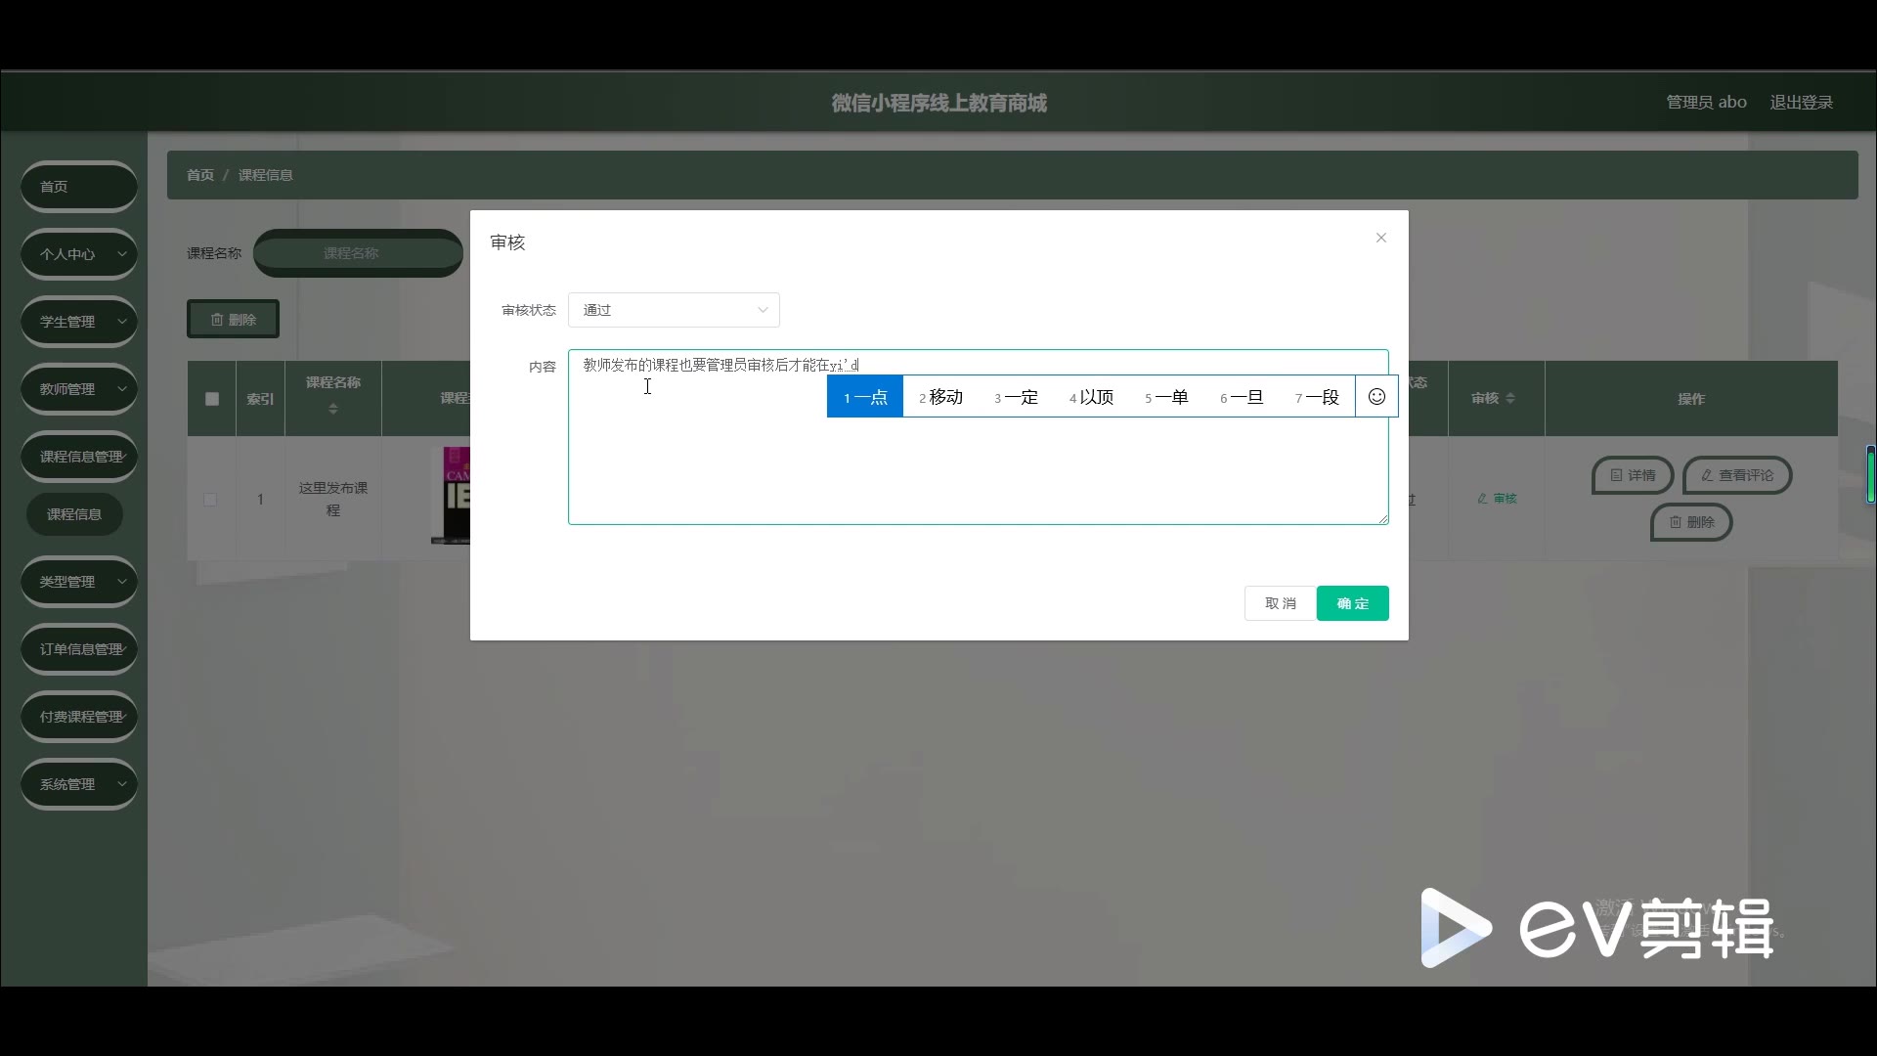Delete the course via row 删除 button
Viewport: 1877px width, 1056px height.
pos(1690,522)
